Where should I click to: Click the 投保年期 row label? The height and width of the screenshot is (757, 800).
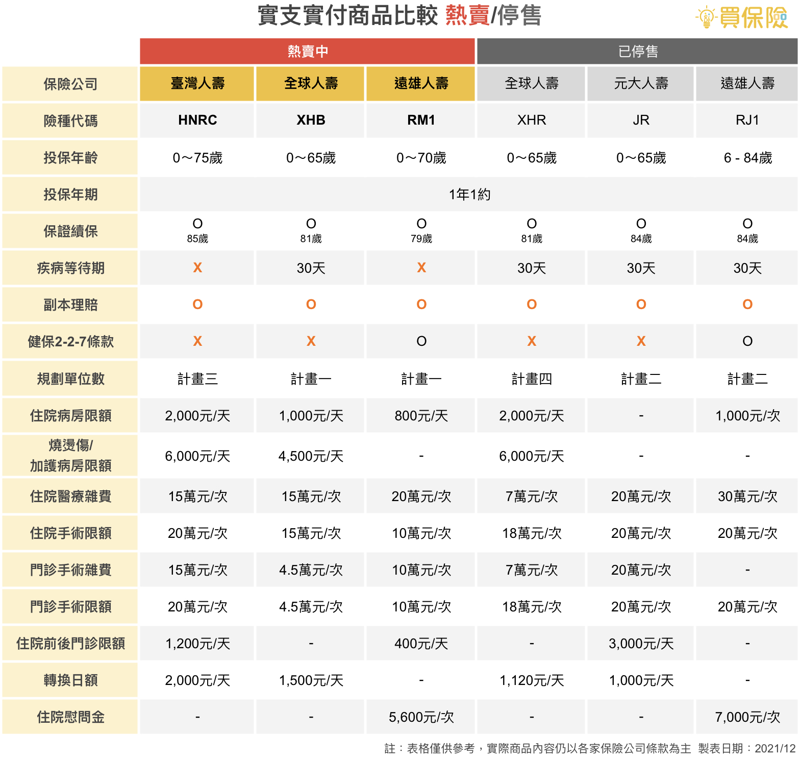(x=70, y=194)
